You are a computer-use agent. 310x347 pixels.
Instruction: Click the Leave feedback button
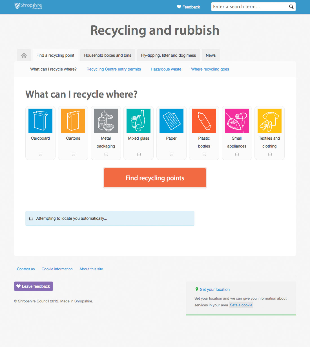point(34,286)
